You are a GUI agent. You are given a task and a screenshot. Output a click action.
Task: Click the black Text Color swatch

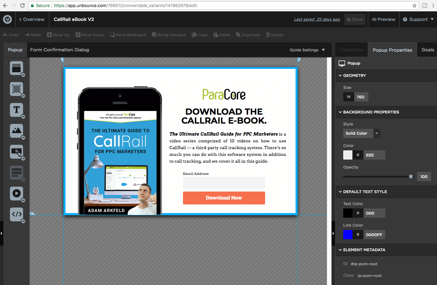pyautogui.click(x=348, y=213)
